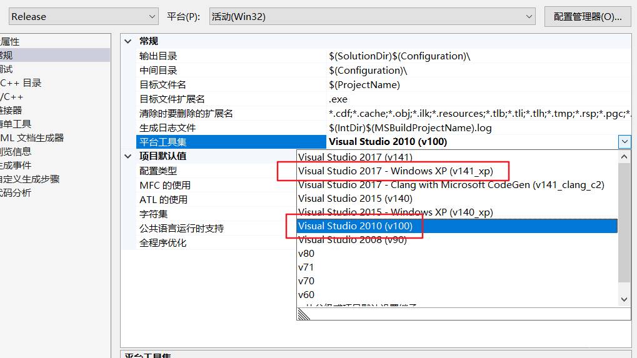Select 配置属性 root in the left tree

point(10,41)
